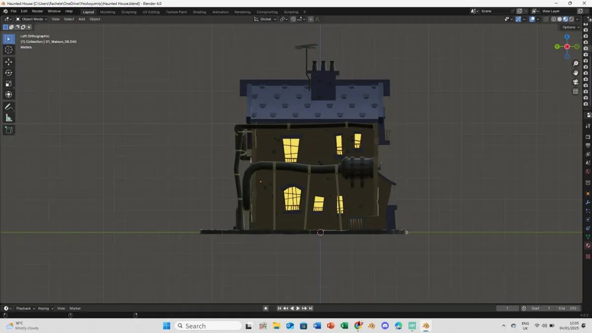Click the current frame number field

[x=508, y=308]
